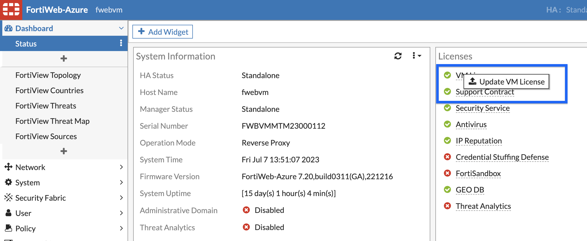
Task: Click the green check beside Security Service
Action: 447,108
